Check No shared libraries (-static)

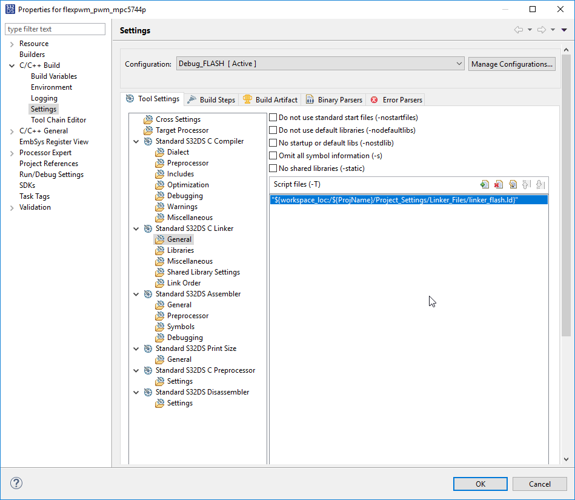coord(273,168)
